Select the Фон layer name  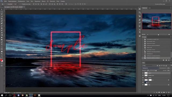pyautogui.click(x=149, y=85)
